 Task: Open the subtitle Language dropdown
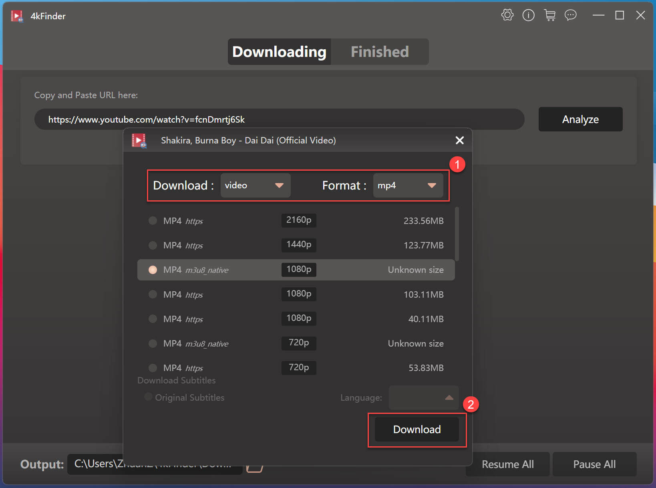(423, 397)
